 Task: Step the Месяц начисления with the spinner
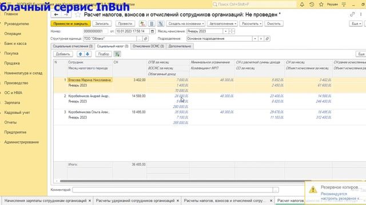(232, 31)
